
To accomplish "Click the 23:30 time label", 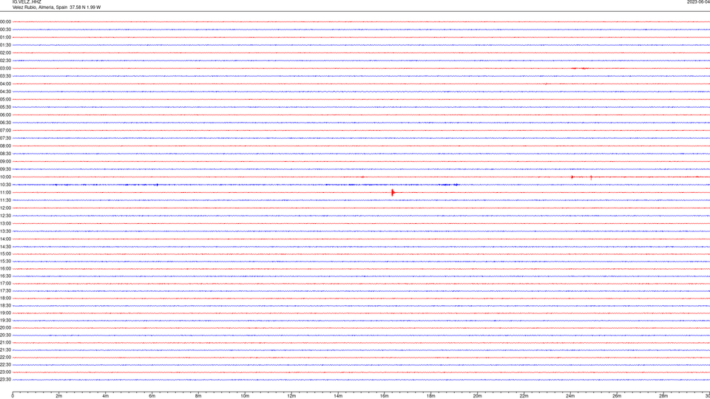I will click(x=5, y=380).
